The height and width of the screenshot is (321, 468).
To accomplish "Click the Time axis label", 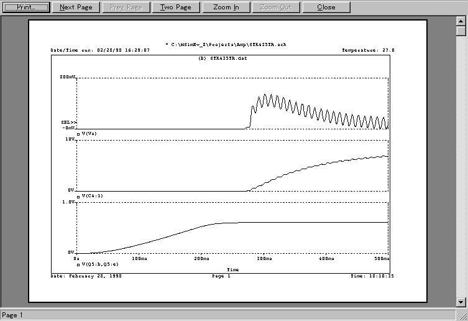I will [x=232, y=269].
